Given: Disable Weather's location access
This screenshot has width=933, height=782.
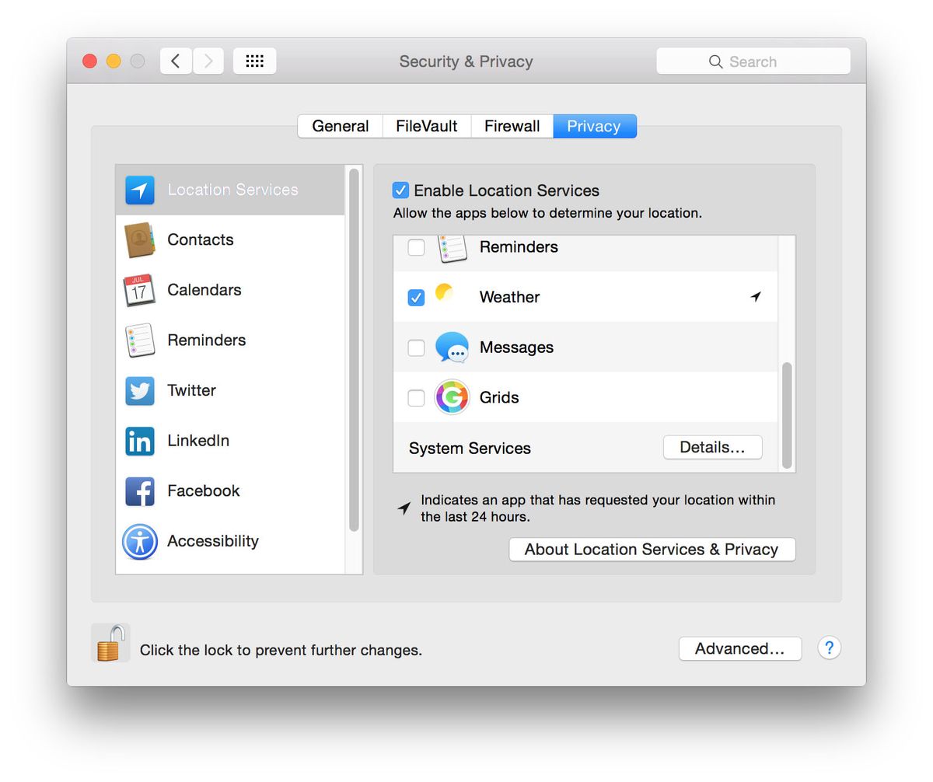Looking at the screenshot, I should [416, 296].
